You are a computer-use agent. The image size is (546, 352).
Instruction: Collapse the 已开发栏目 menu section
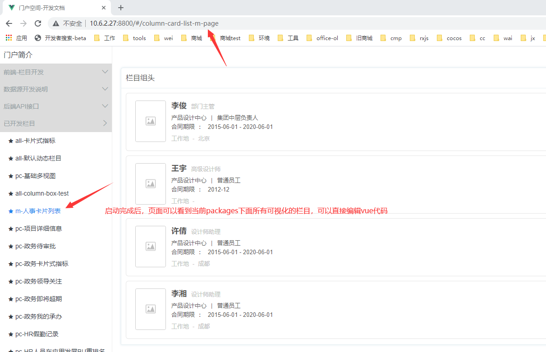55,123
